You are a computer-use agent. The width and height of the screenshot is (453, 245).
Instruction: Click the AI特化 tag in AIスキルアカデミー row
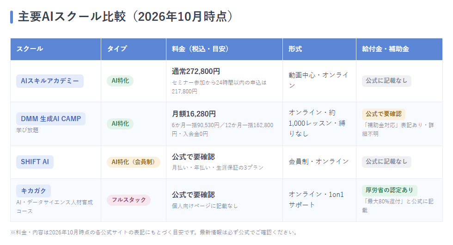coord(120,80)
